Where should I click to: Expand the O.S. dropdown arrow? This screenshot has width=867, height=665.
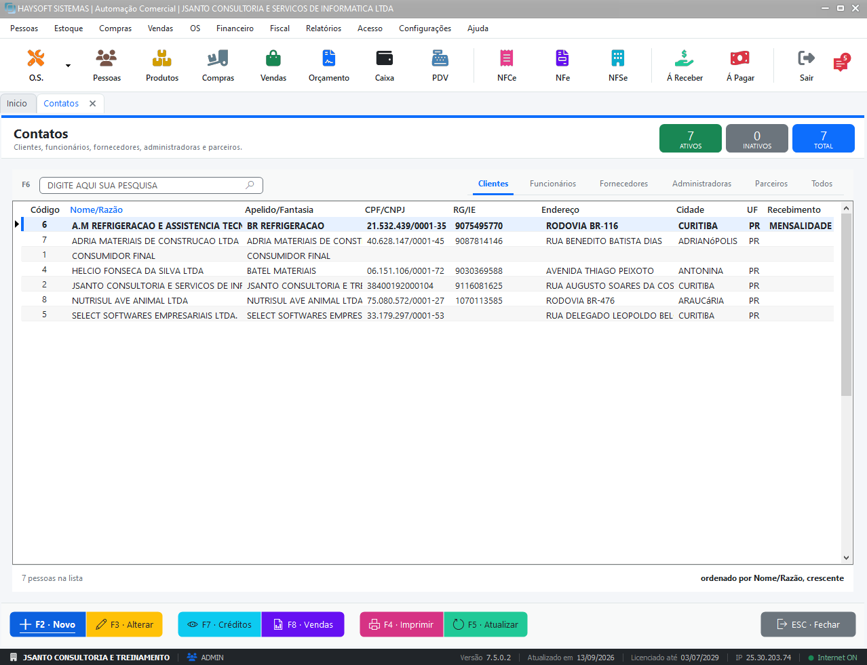68,66
